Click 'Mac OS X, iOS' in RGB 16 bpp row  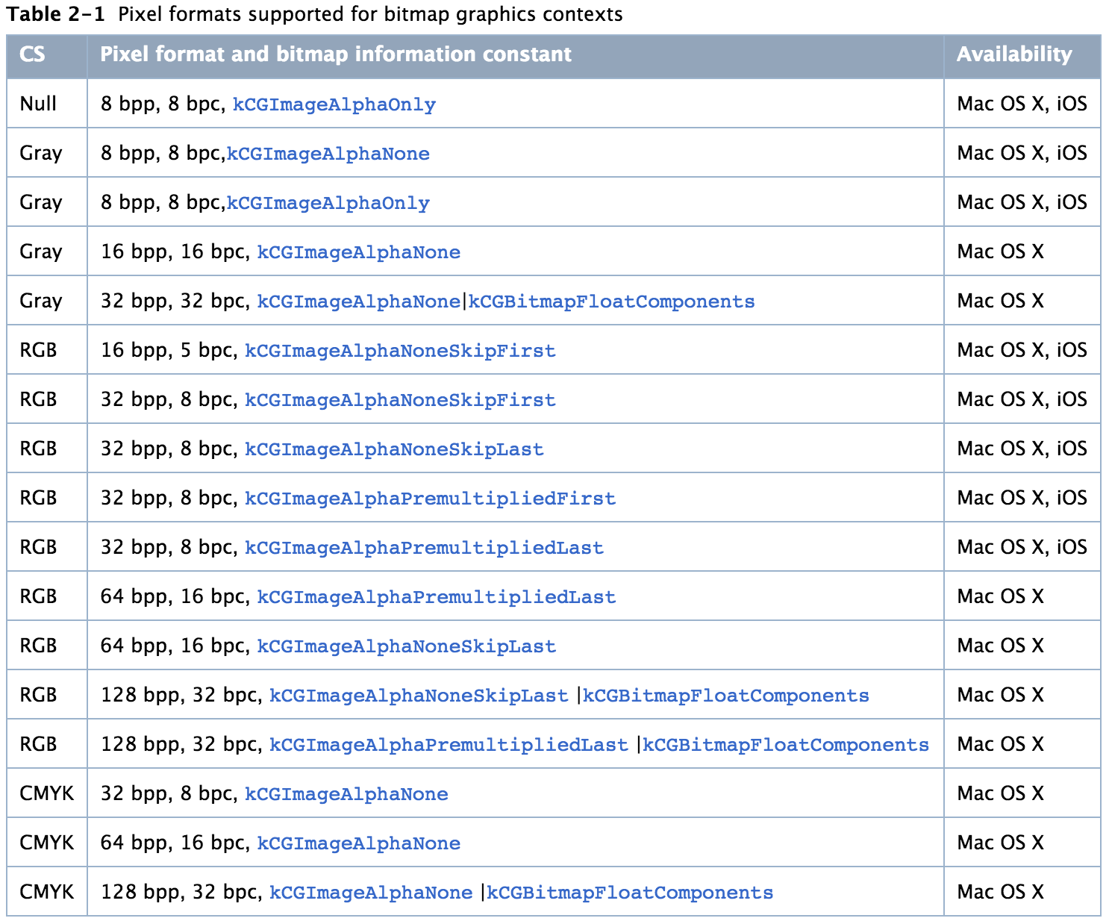(x=1022, y=350)
